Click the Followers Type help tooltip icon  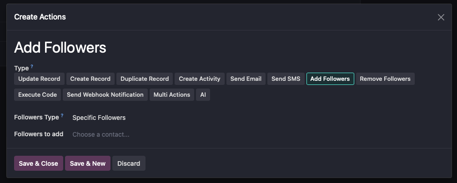coord(62,115)
